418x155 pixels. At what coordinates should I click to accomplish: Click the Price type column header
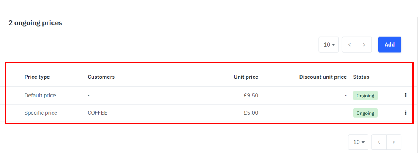coord(37,77)
